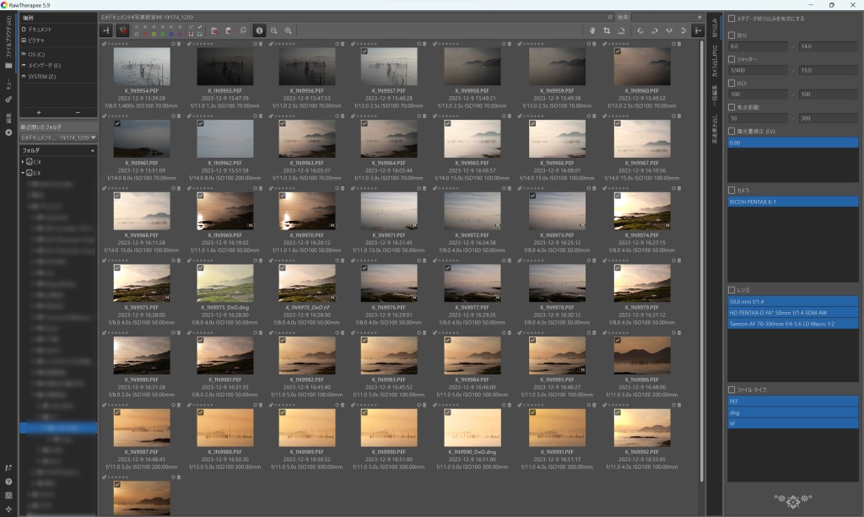Select the hand navigation tool

pos(592,31)
